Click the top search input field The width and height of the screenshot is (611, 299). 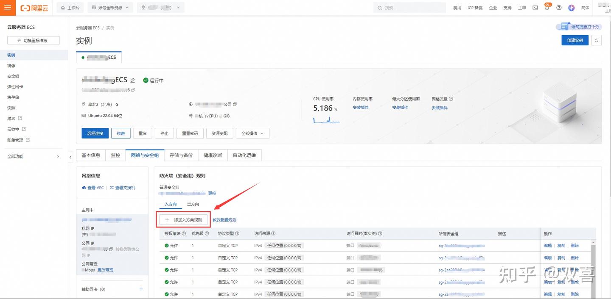pos(409,8)
